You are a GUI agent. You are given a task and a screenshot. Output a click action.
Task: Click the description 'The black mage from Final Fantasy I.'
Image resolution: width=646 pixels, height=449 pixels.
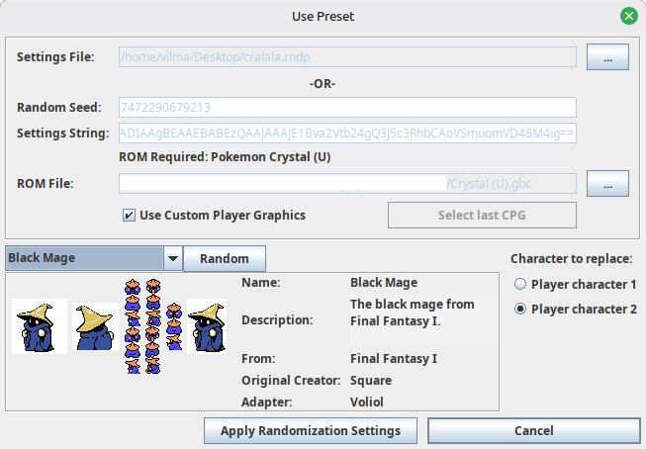412,313
